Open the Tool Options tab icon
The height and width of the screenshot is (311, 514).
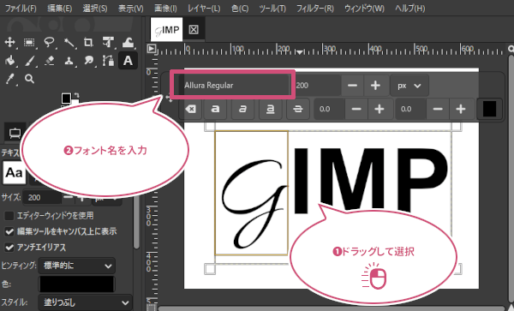click(15, 133)
